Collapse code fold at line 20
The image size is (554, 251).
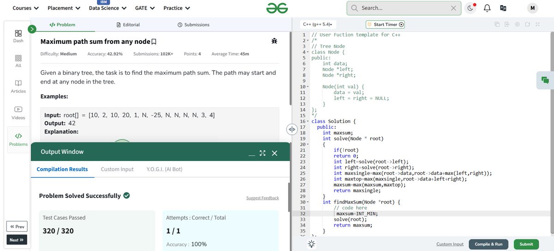(307, 144)
